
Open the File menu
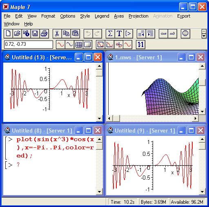coord(7,16)
